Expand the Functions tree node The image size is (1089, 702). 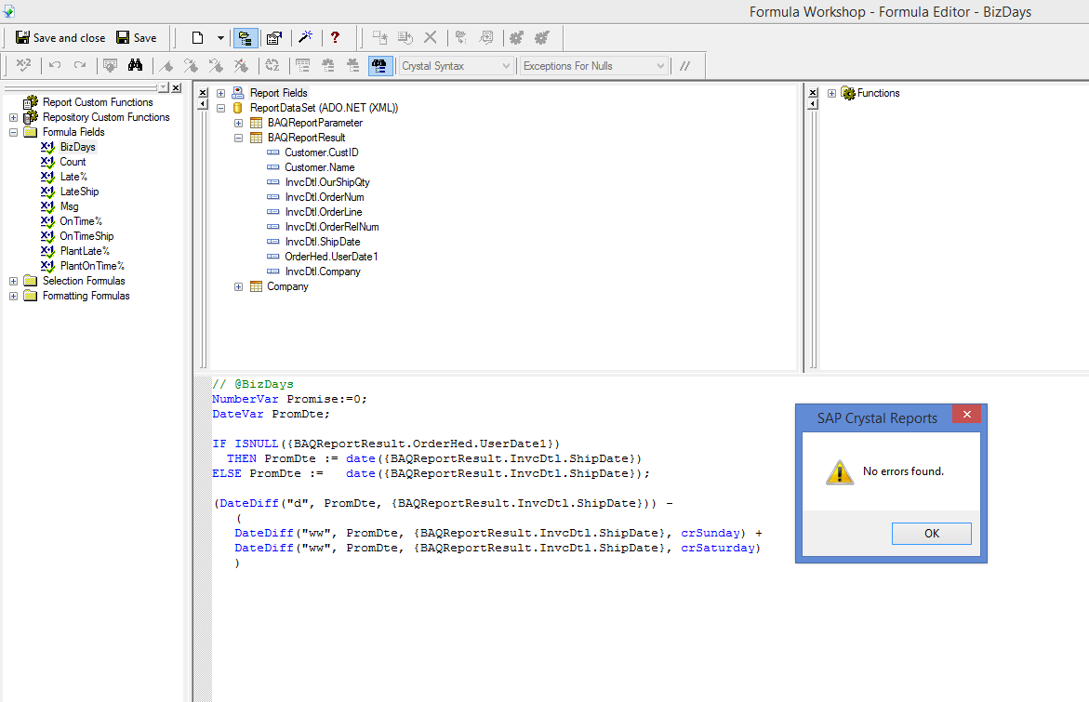point(832,93)
